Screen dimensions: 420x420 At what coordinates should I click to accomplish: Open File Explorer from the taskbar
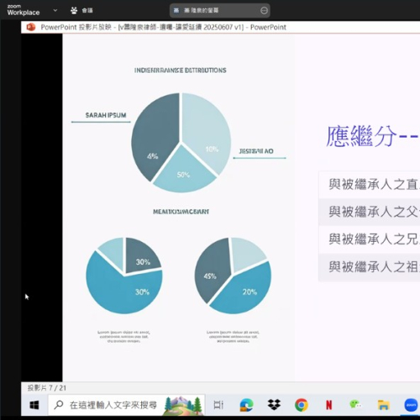click(383, 405)
